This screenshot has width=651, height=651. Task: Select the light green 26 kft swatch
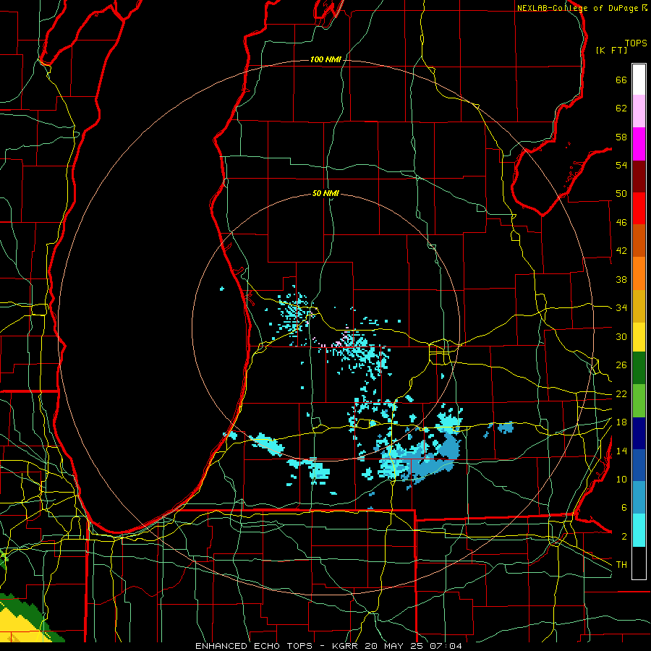point(639,401)
